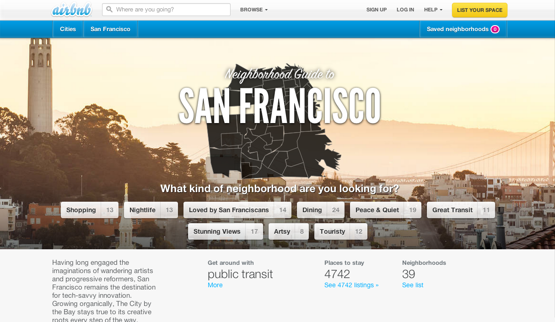This screenshot has height=322, width=555.
Task: Toggle the Shopping neighborhood filter
Action: (90, 210)
